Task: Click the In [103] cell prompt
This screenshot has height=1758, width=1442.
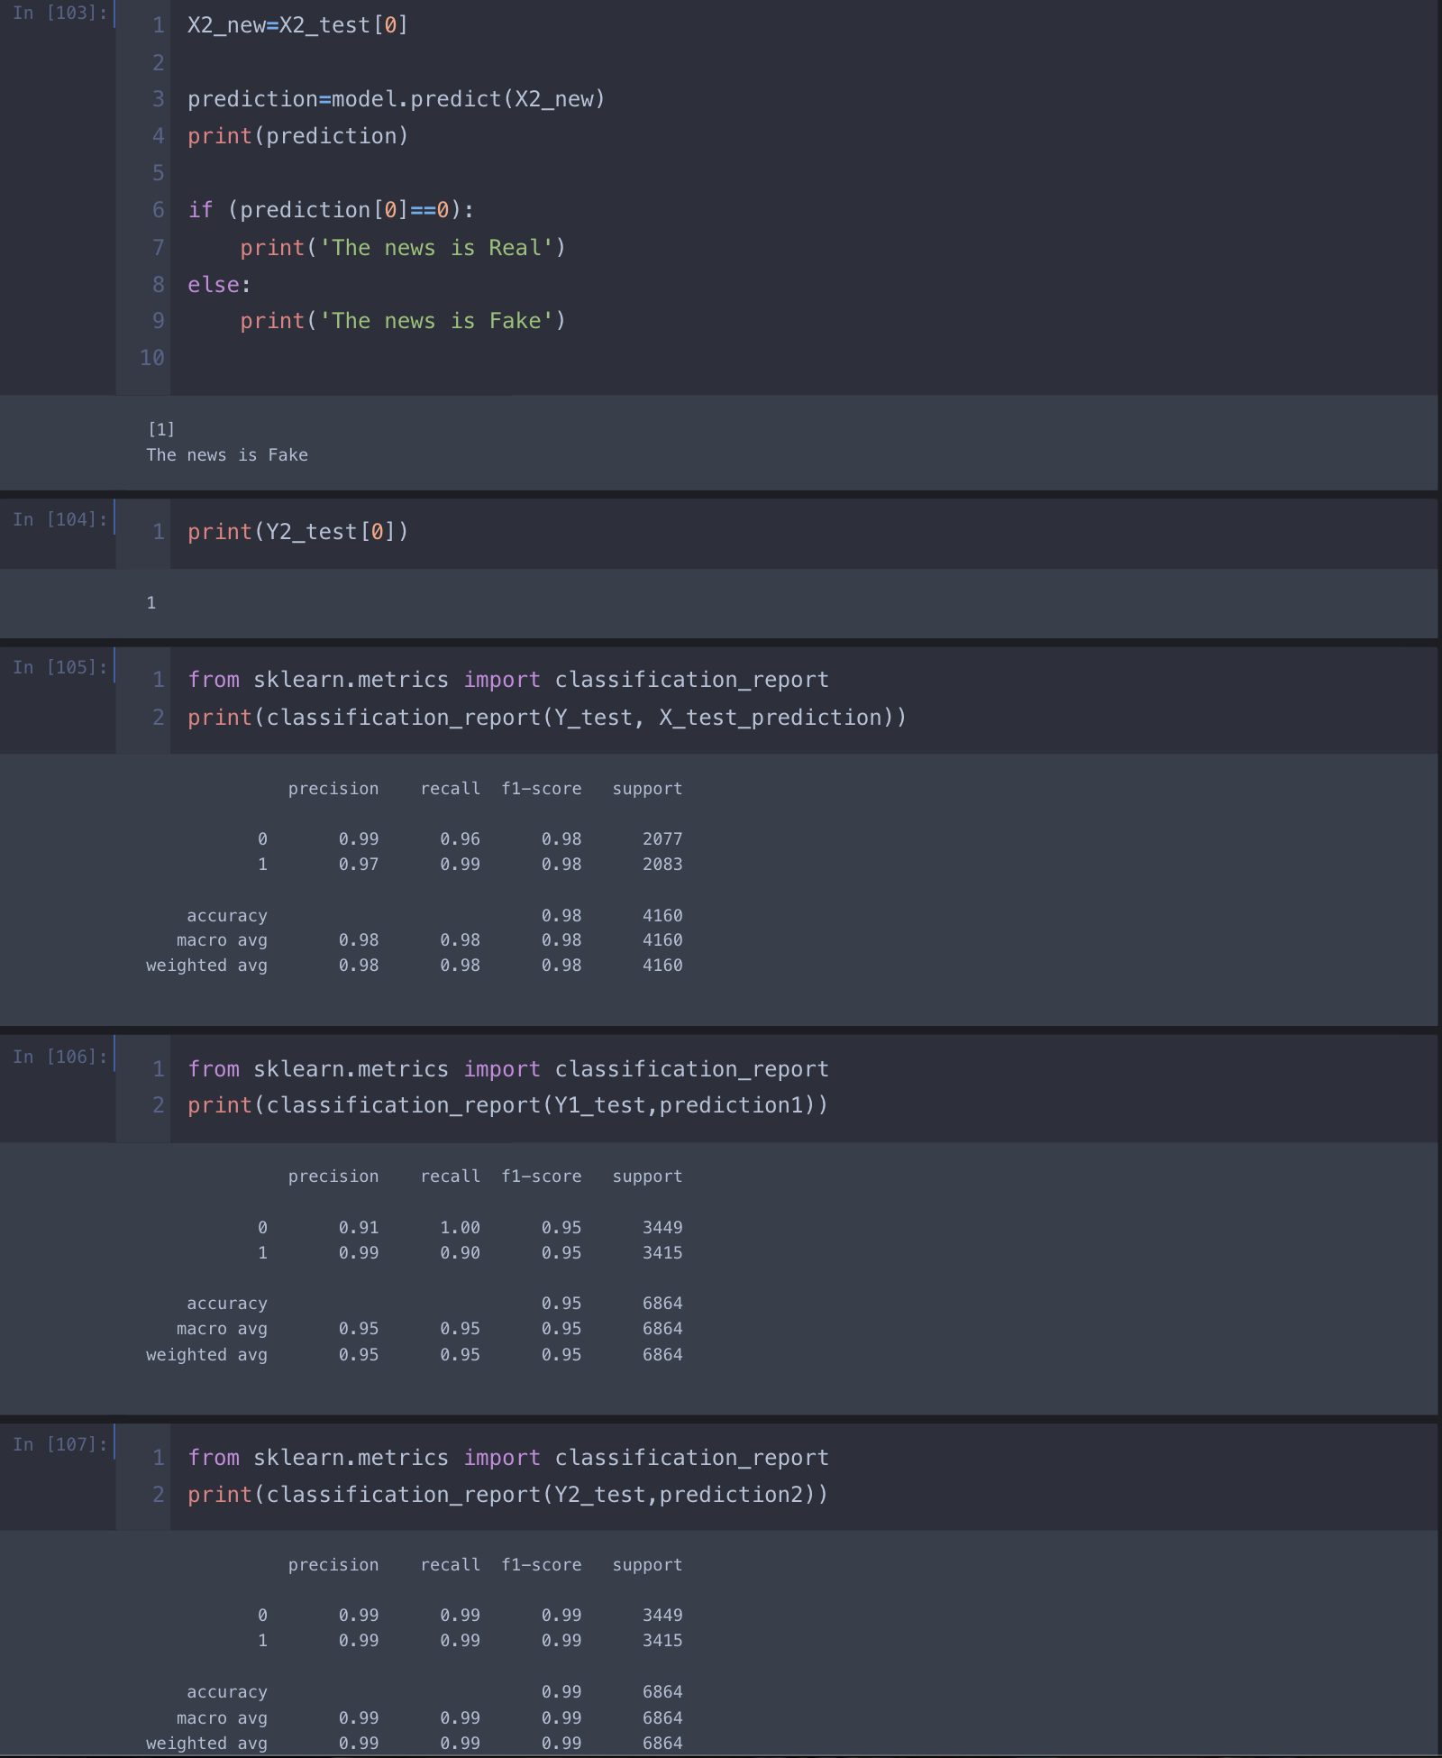Action: [59, 14]
